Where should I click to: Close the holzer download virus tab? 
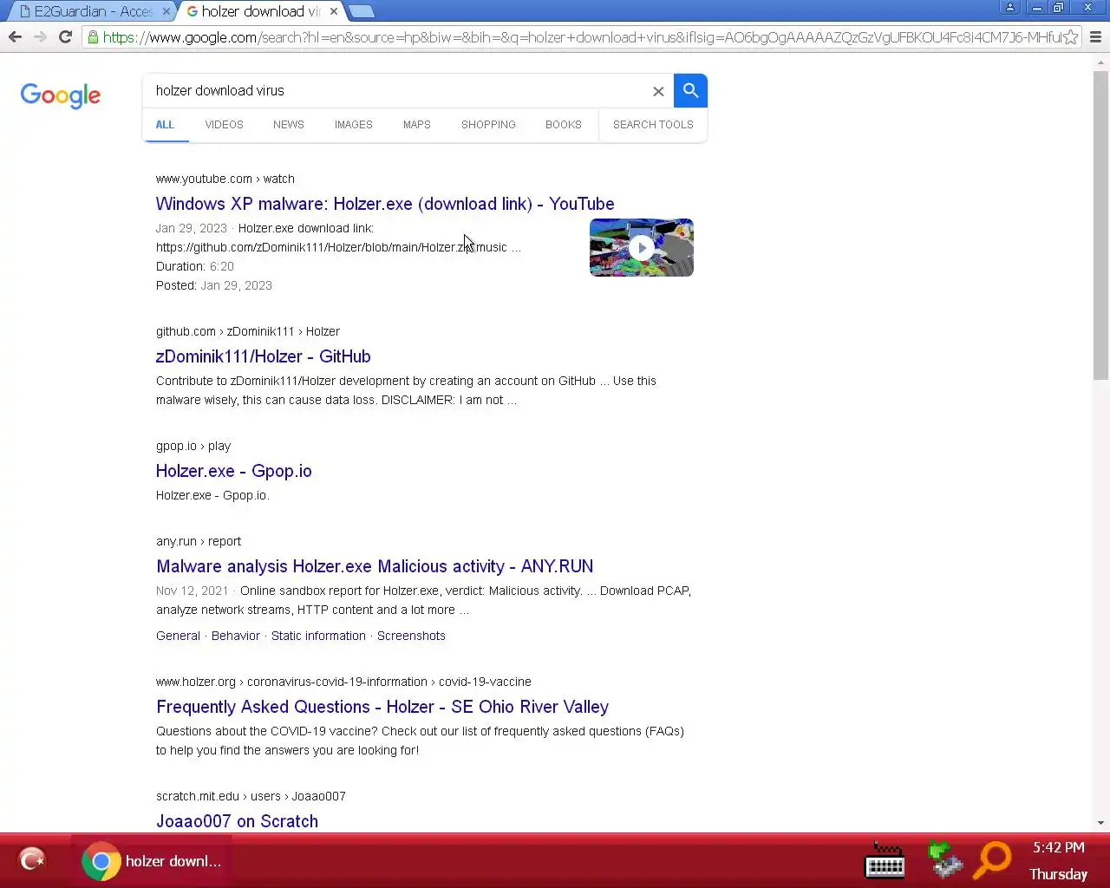334,11
